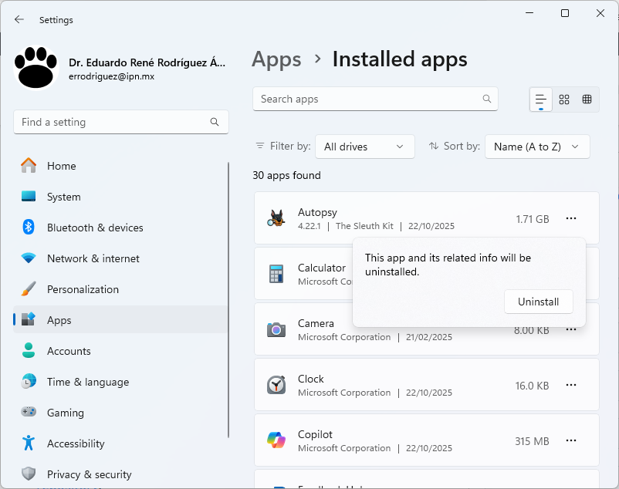This screenshot has width=619, height=489.
Task: Open the more options menu for Clock
Action: coord(571,386)
